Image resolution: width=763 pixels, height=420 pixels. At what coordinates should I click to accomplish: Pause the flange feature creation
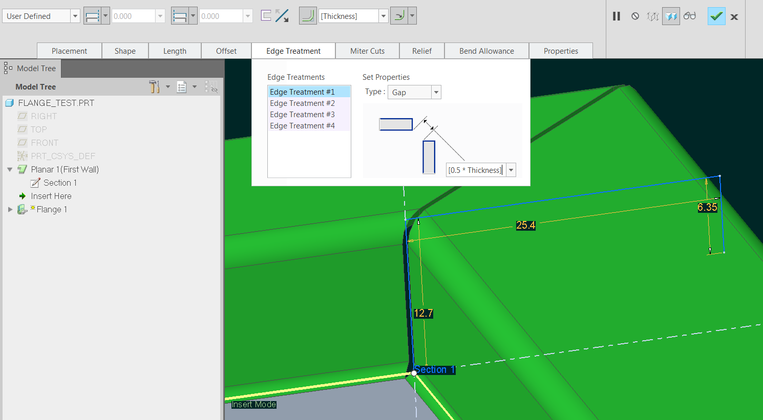pyautogui.click(x=616, y=16)
